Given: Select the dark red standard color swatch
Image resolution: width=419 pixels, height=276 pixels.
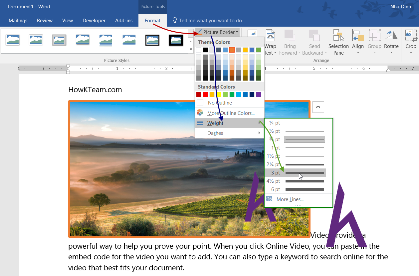Looking at the screenshot, I should pos(199,95).
